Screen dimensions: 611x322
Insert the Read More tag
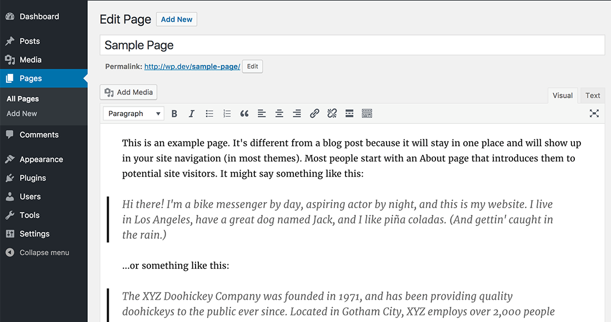349,113
